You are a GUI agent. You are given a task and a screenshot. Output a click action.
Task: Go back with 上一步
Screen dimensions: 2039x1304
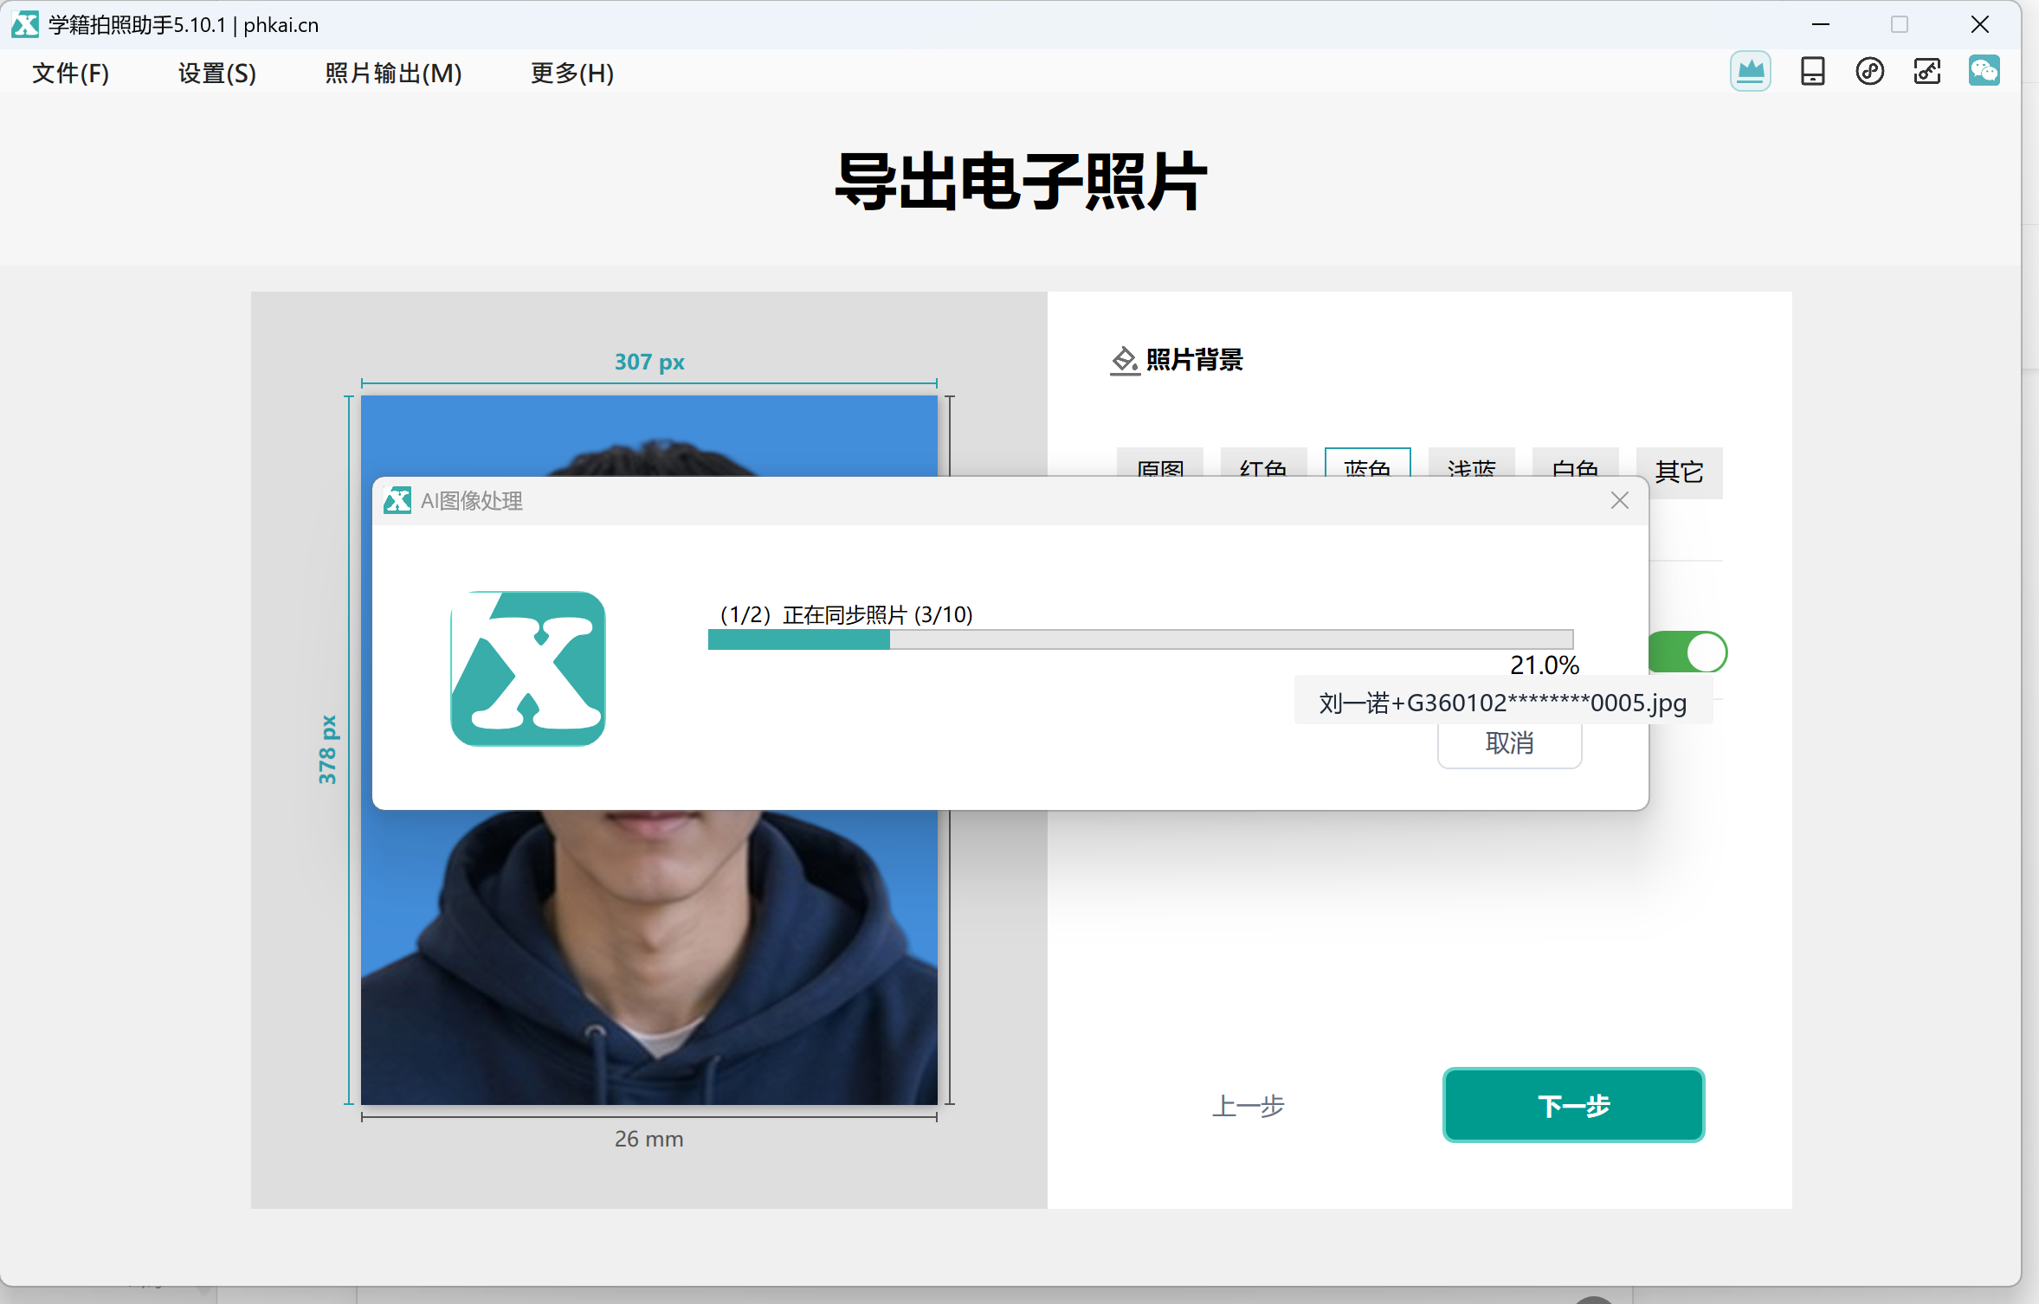click(x=1248, y=1105)
